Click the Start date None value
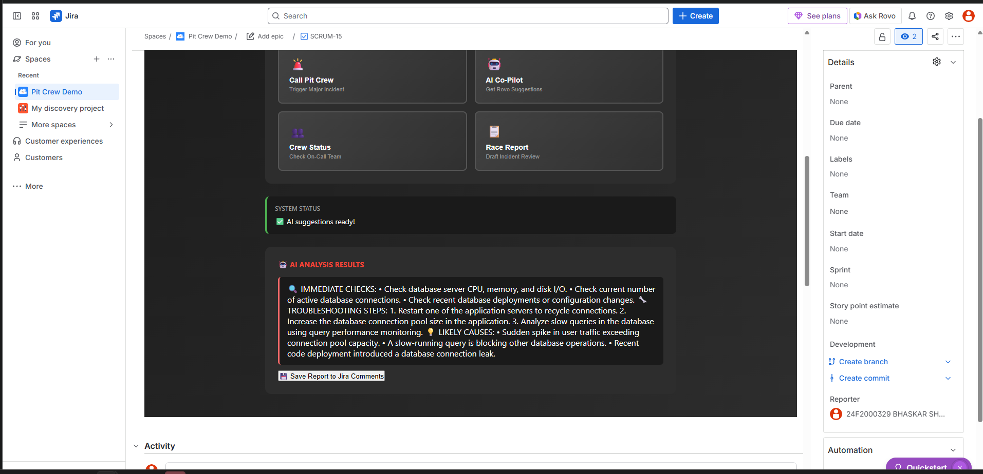Image resolution: width=983 pixels, height=474 pixels. [x=839, y=249]
